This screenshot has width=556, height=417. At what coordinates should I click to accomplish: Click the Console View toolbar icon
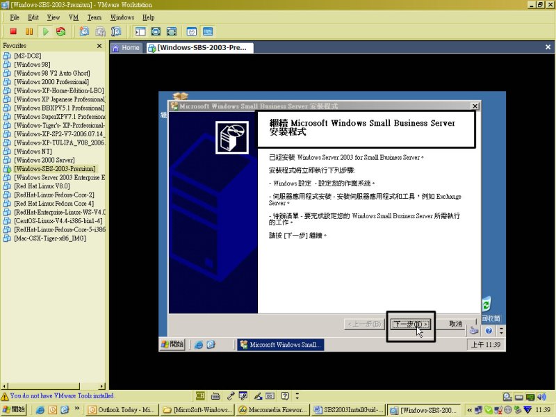click(208, 31)
